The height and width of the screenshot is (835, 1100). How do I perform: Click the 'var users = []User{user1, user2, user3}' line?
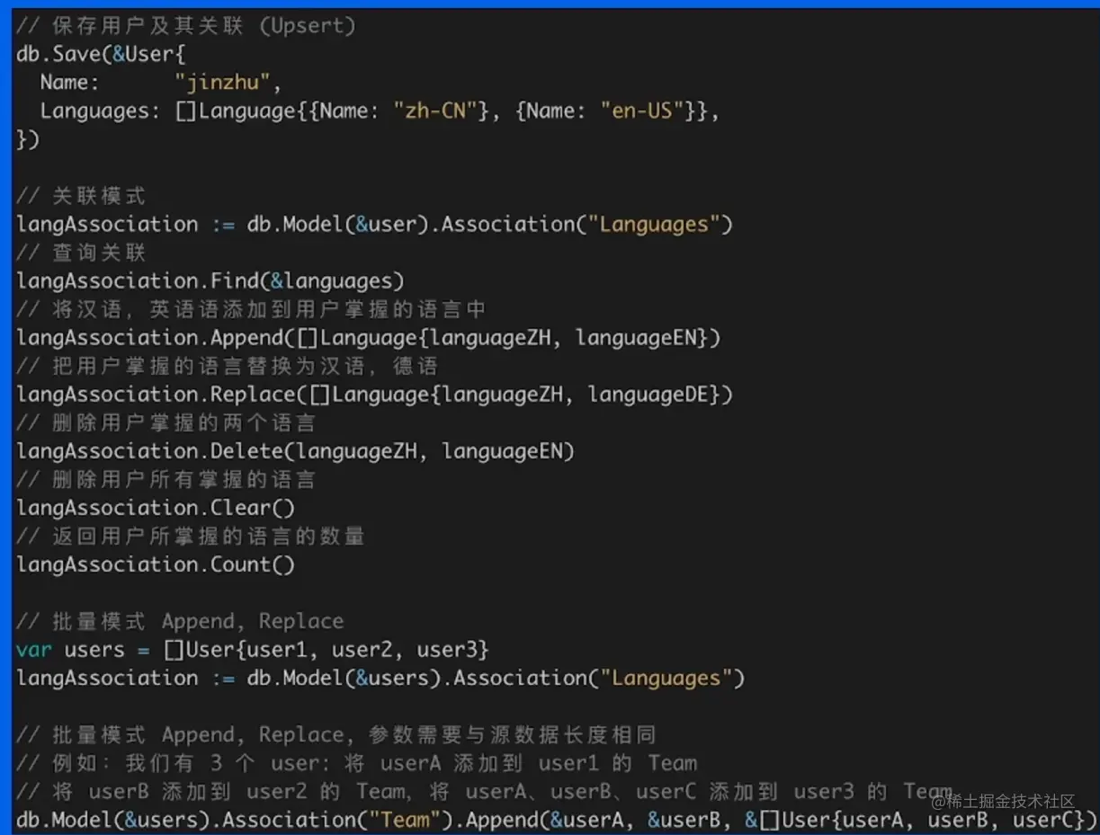(x=253, y=649)
